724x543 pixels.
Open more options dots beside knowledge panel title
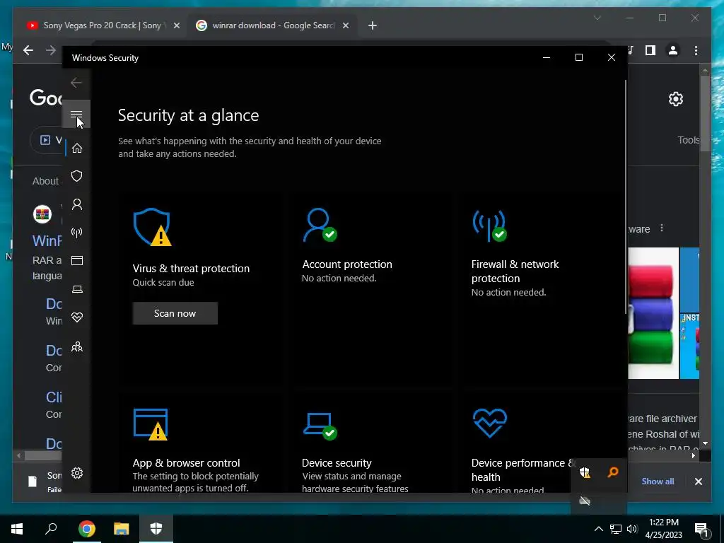click(662, 228)
